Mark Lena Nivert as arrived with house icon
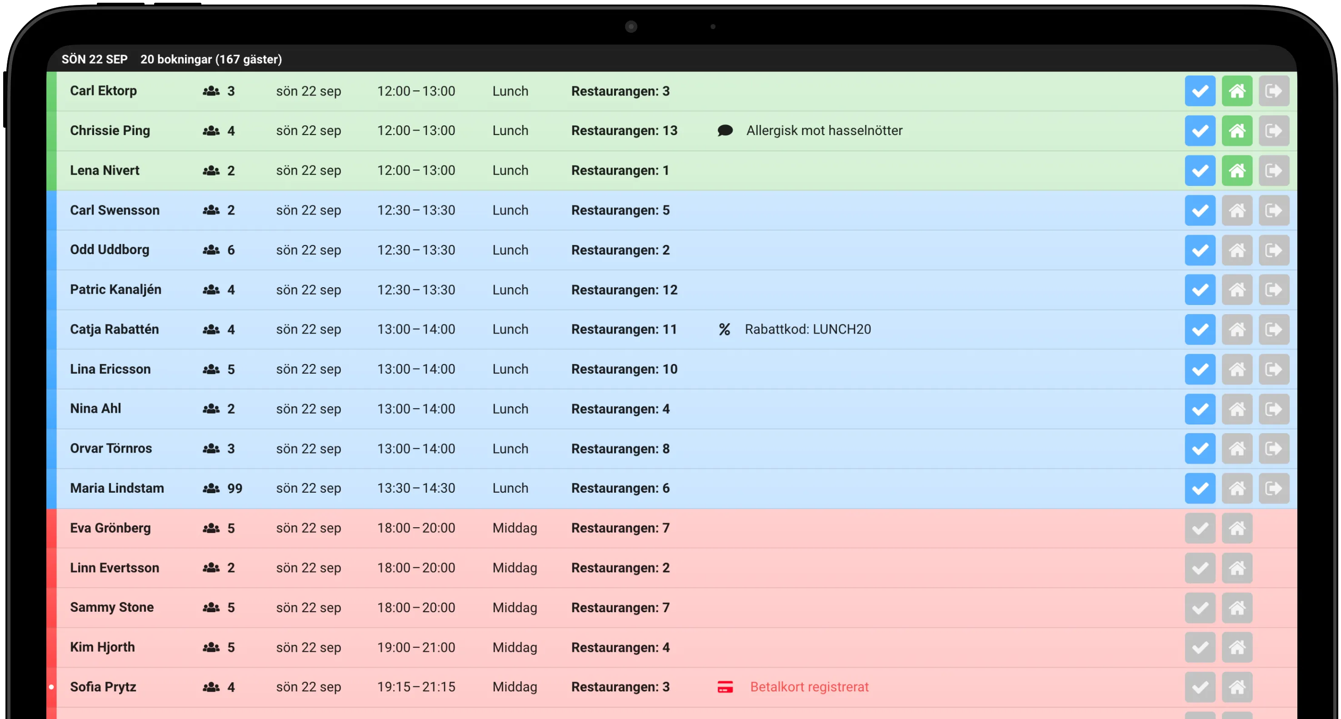Screen dimensions: 1341x719 [x=1237, y=171]
